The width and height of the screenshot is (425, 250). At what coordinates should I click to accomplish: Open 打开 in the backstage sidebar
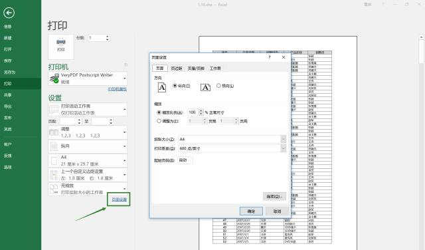tap(21, 49)
